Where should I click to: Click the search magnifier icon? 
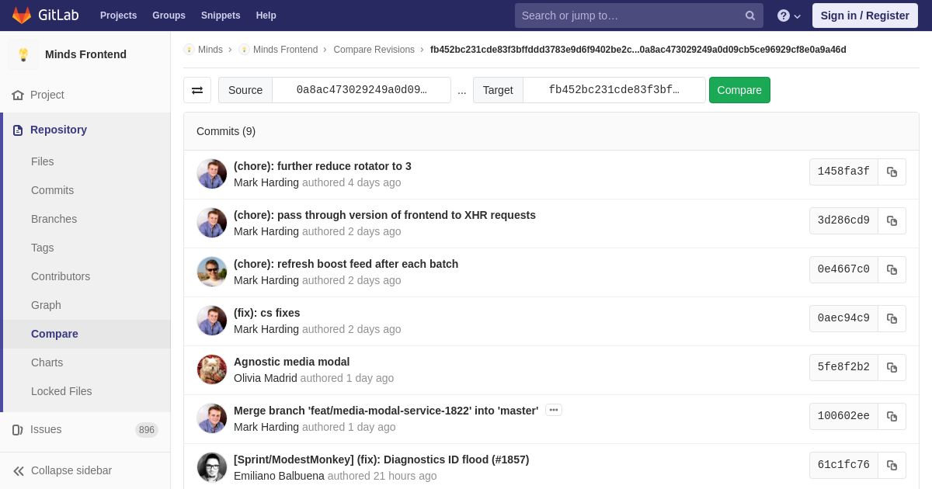pyautogui.click(x=750, y=16)
